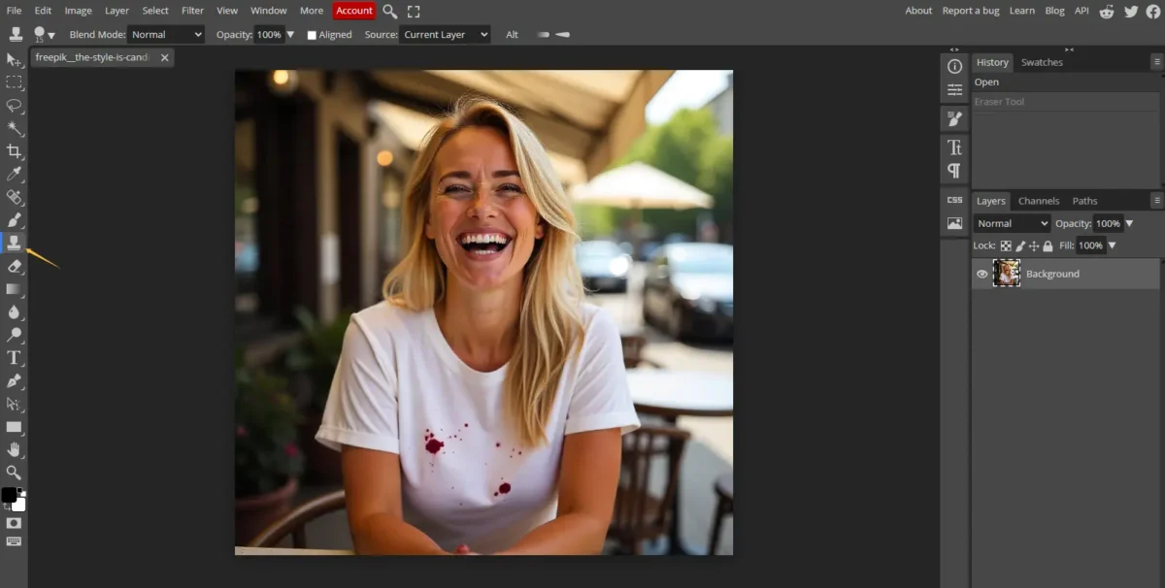Open the Paragraph panel icon

click(954, 171)
